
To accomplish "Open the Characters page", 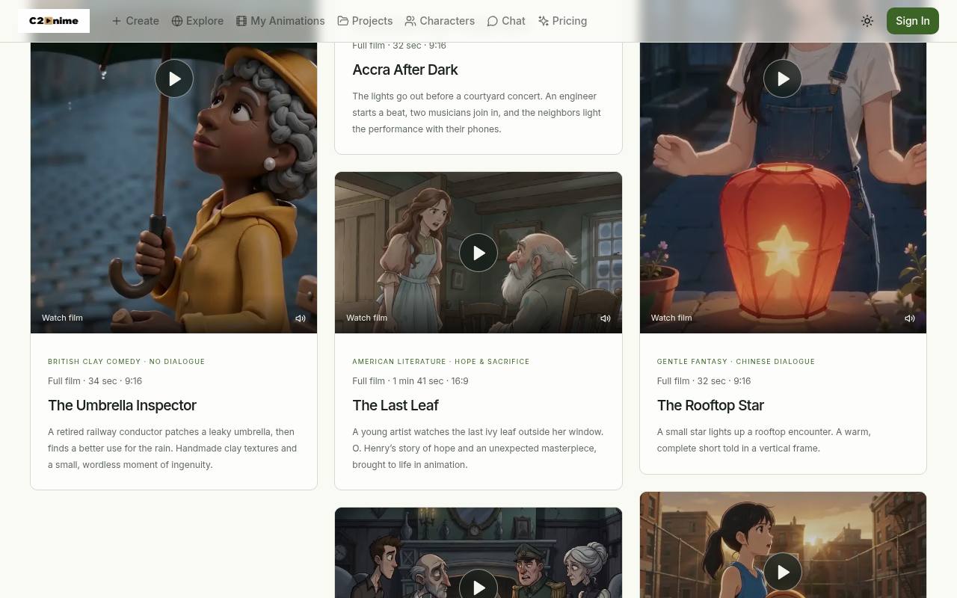I will [x=440, y=21].
